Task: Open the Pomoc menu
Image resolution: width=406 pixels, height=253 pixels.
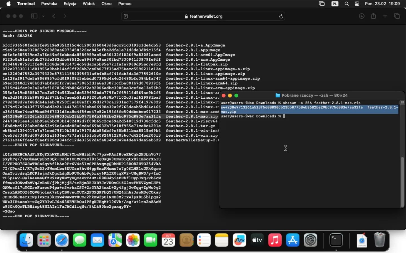Action: coord(125,4)
